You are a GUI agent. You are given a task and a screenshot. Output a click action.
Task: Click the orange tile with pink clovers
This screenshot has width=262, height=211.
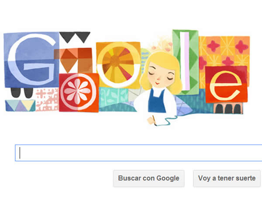pyautogui.click(x=224, y=51)
